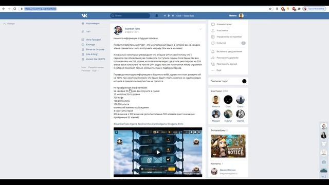The width and height of the screenshot is (329, 185).
Task: Open Лига Пузырей game in sidebar
Action: 91,40
